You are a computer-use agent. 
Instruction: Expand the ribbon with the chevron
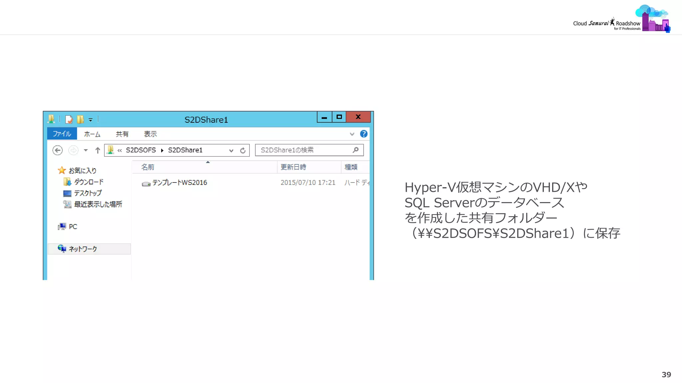[x=352, y=134]
